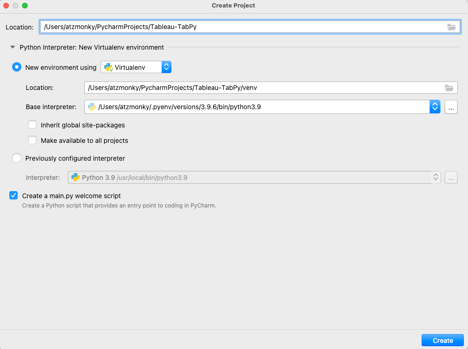Open the Python 3.9 Interpreter dropdown arrows
Screen dimensions: 468x349
tap(435, 178)
